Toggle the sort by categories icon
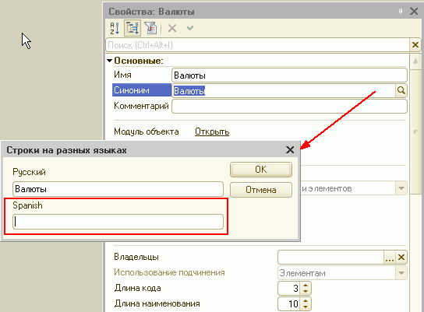 coord(132,28)
